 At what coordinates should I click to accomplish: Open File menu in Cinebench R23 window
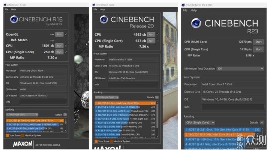coord(185,11)
